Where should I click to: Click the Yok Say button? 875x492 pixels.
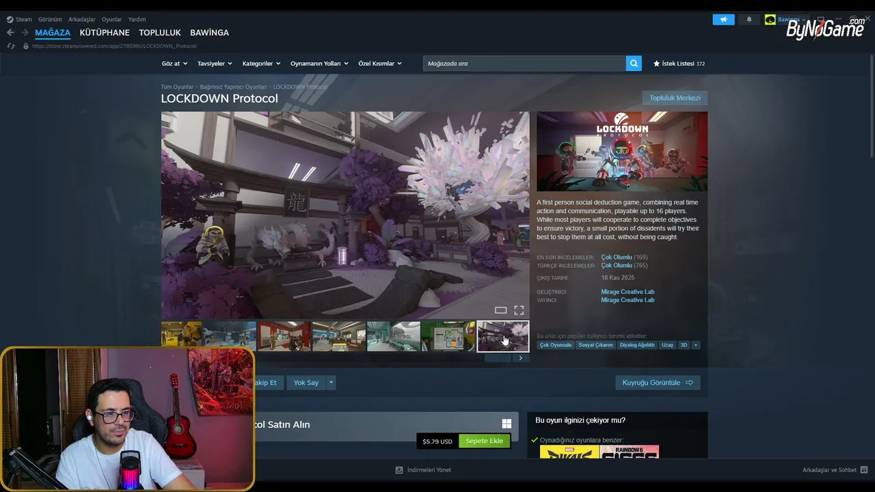click(306, 383)
